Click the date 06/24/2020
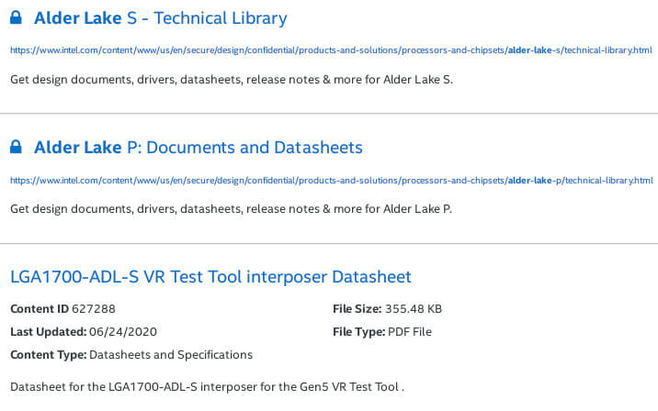The height and width of the screenshot is (411, 658). coord(124,331)
